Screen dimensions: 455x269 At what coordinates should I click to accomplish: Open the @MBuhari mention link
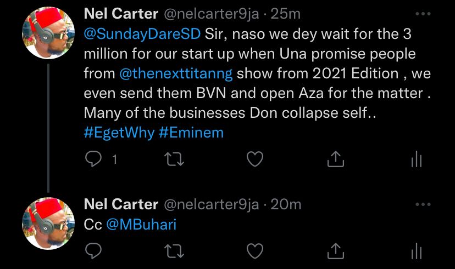point(141,225)
